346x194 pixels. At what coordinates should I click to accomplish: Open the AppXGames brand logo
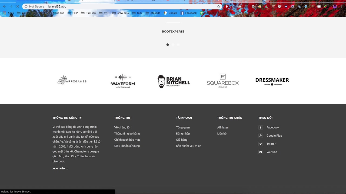[72, 80]
